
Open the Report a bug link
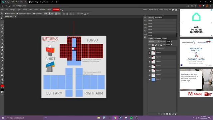153,10
